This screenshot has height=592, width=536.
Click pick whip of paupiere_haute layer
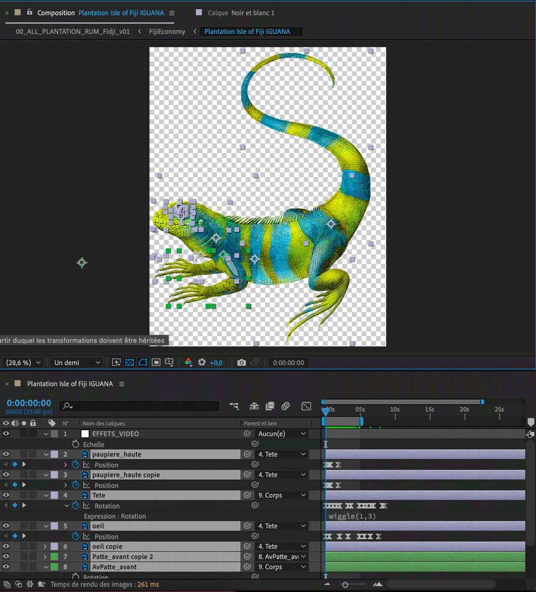248,454
